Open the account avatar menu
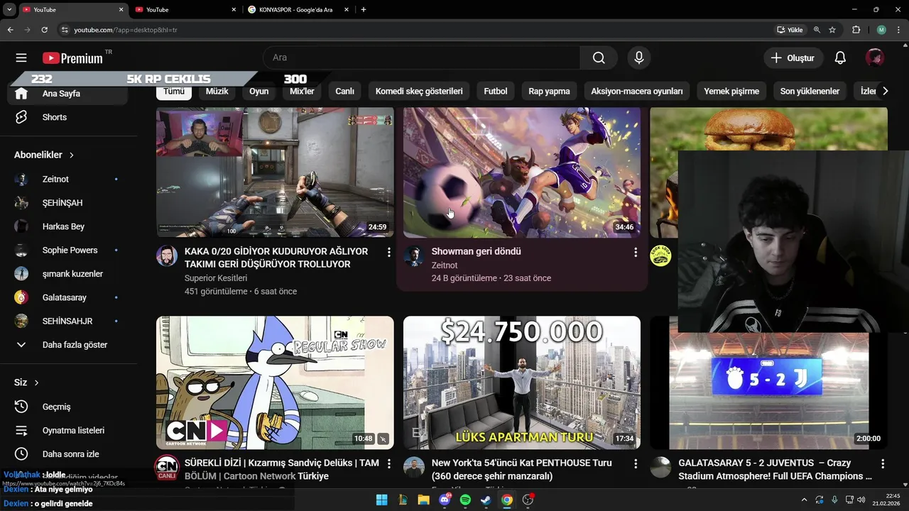909x511 pixels. tap(874, 58)
